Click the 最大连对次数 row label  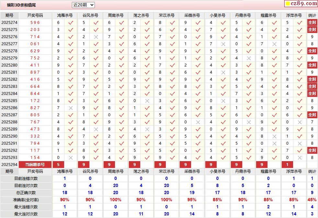click(x=26, y=214)
